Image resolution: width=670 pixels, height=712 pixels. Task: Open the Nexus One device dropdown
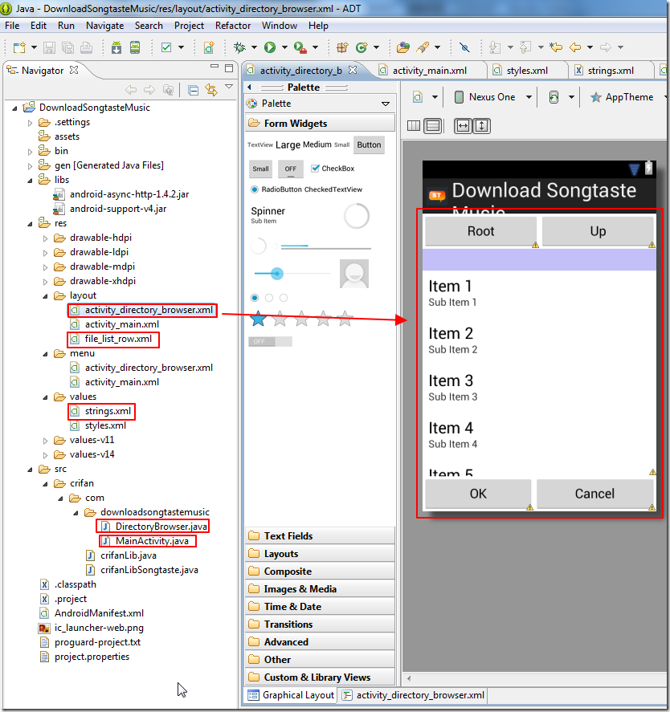(x=529, y=96)
